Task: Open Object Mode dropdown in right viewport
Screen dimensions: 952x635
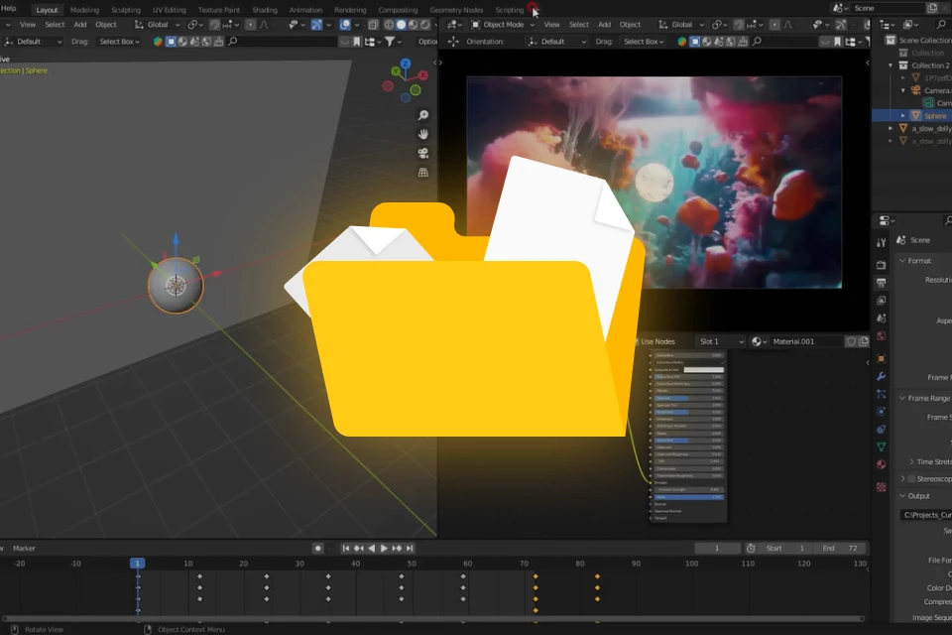Action: [x=503, y=24]
